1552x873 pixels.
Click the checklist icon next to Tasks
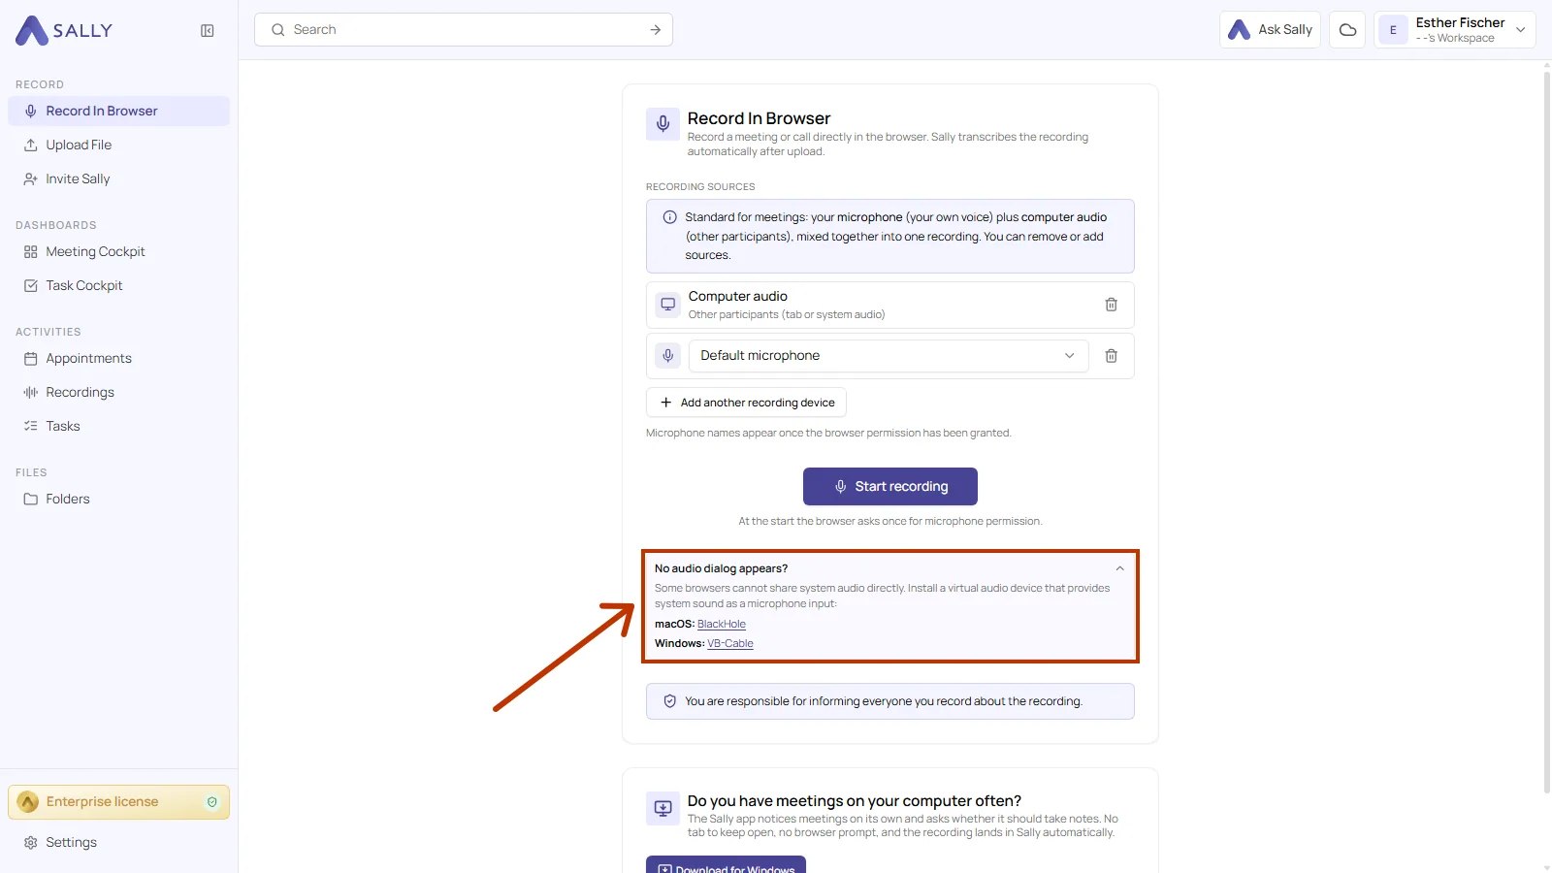(x=31, y=427)
